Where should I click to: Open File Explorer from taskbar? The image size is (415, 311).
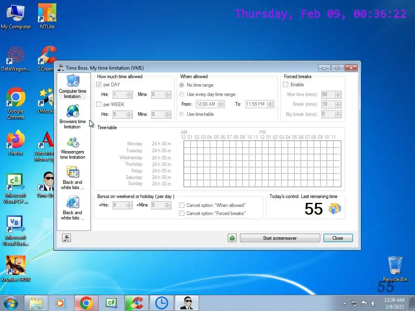36,303
